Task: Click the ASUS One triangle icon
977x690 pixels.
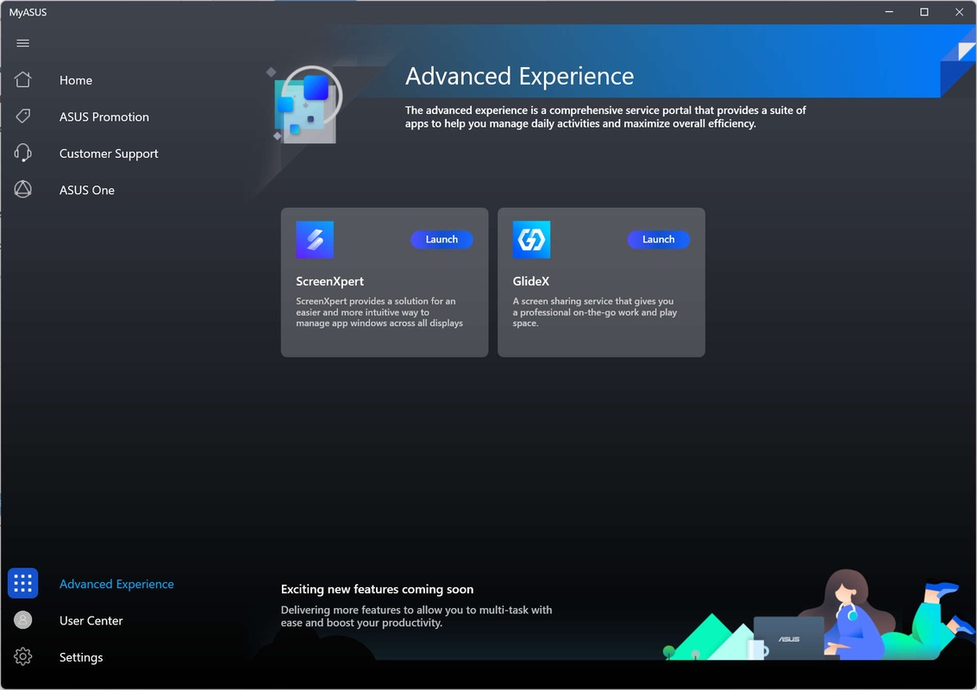Action: (x=23, y=190)
